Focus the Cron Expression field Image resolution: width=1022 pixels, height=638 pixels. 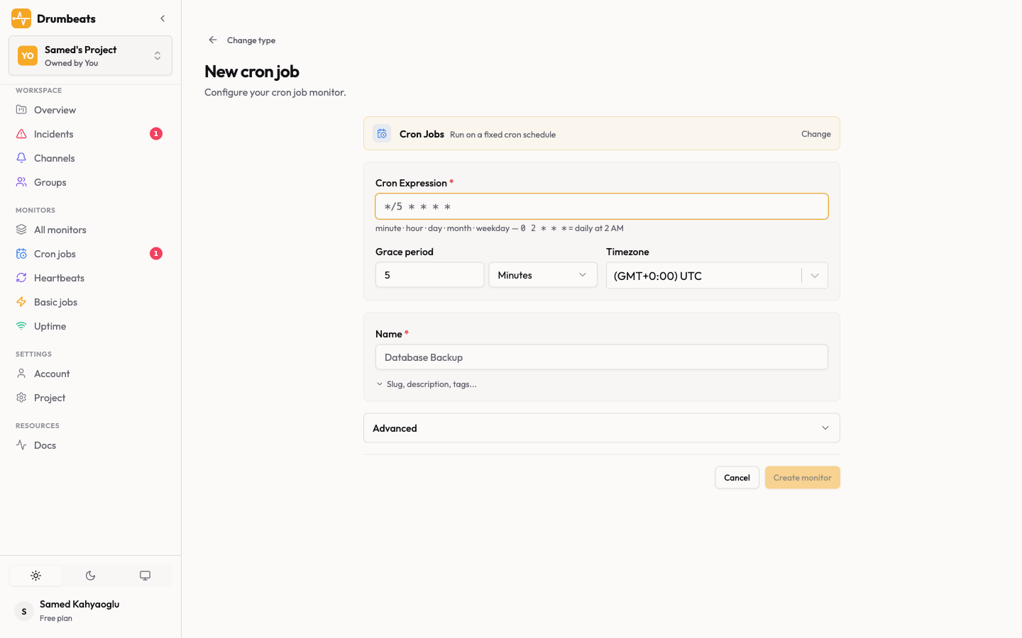602,206
